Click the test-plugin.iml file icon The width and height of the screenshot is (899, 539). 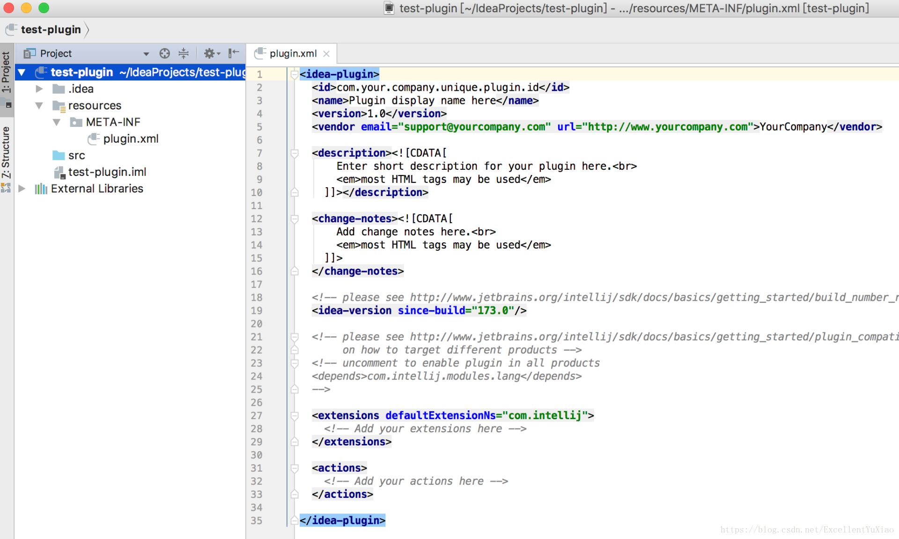(59, 172)
